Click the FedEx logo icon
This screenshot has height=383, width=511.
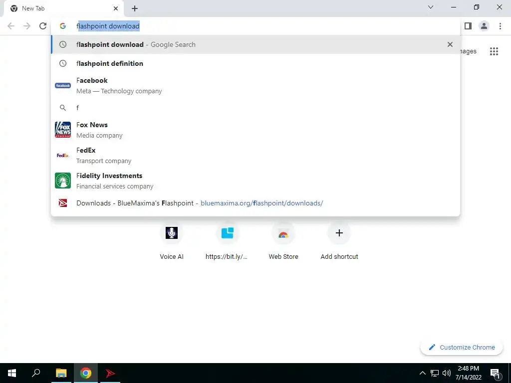click(63, 156)
